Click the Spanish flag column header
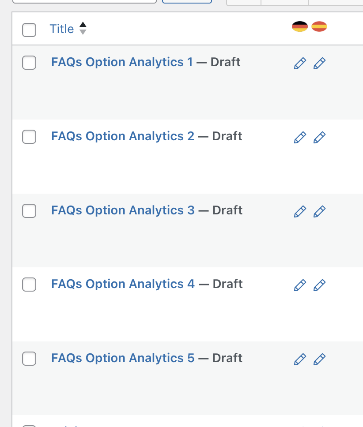The height and width of the screenshot is (427, 363). point(319,26)
